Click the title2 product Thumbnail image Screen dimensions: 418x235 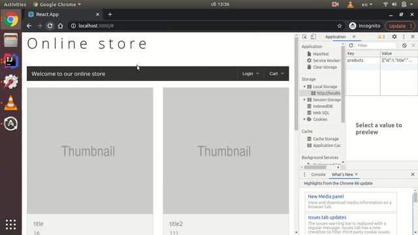coord(226,151)
